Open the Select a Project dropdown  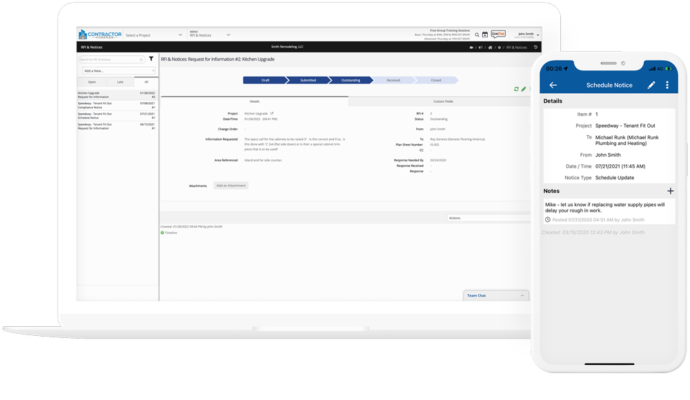(x=154, y=35)
